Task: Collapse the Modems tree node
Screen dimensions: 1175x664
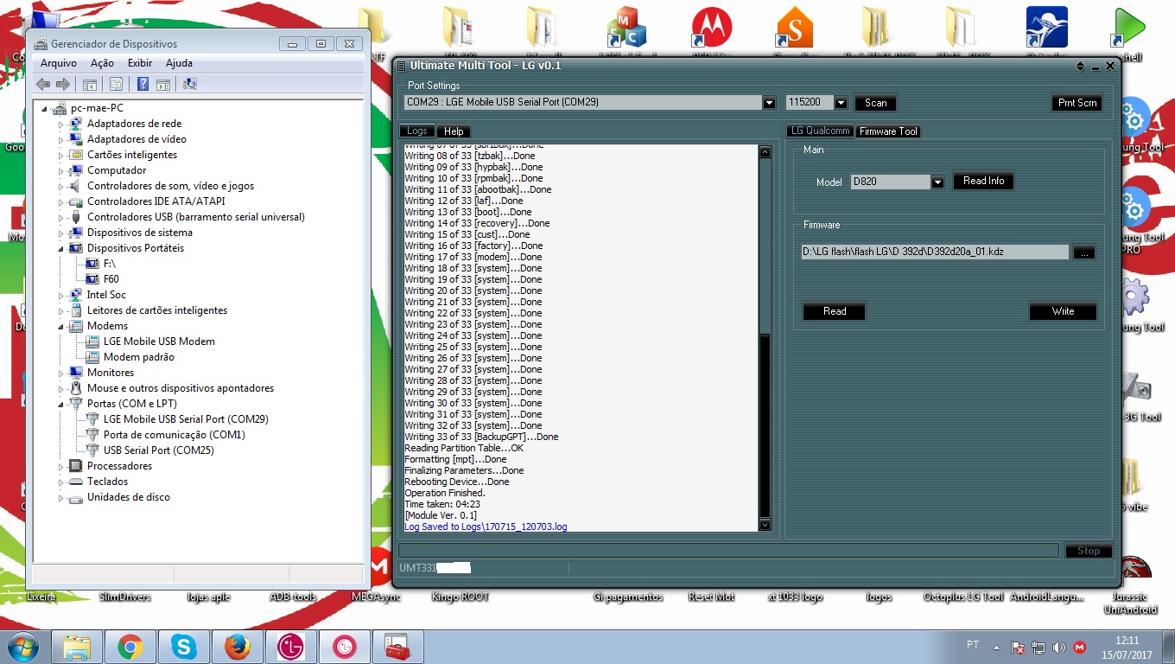Action: click(x=61, y=326)
